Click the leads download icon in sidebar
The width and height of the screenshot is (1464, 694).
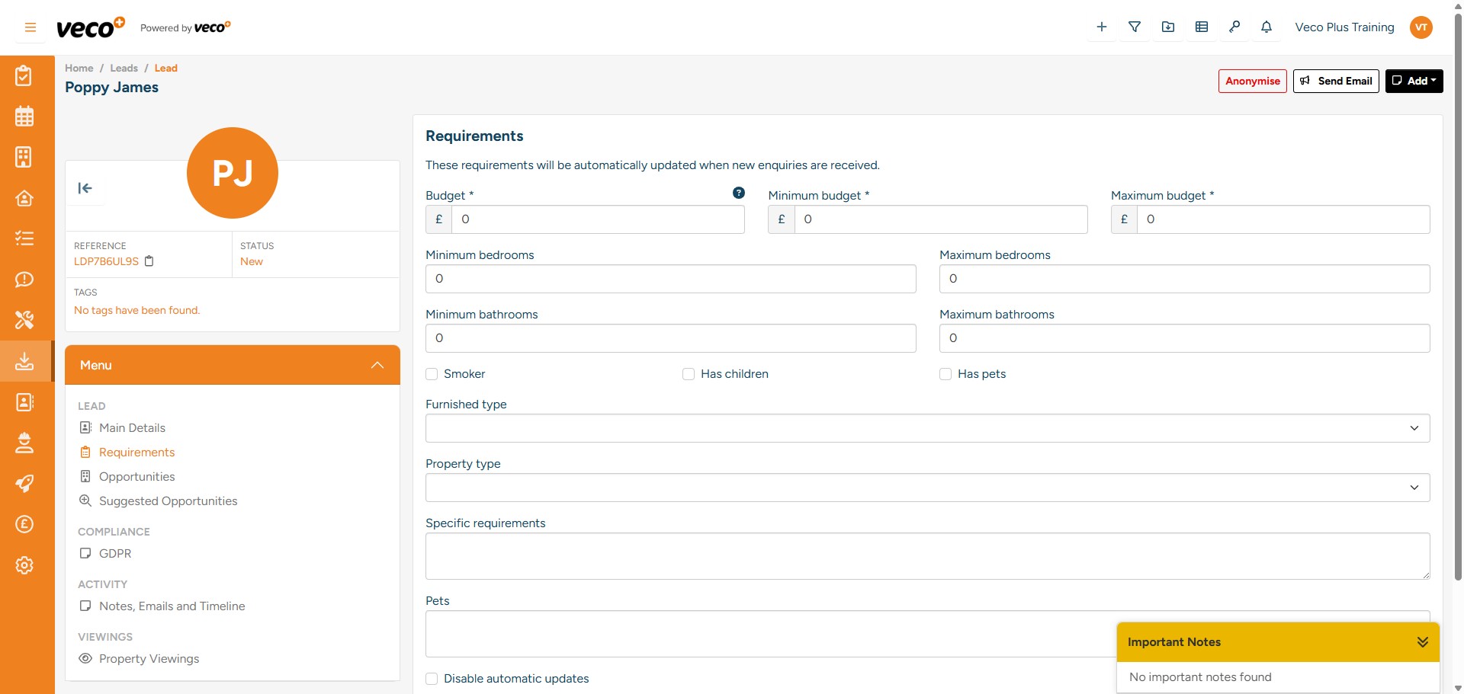pos(24,361)
